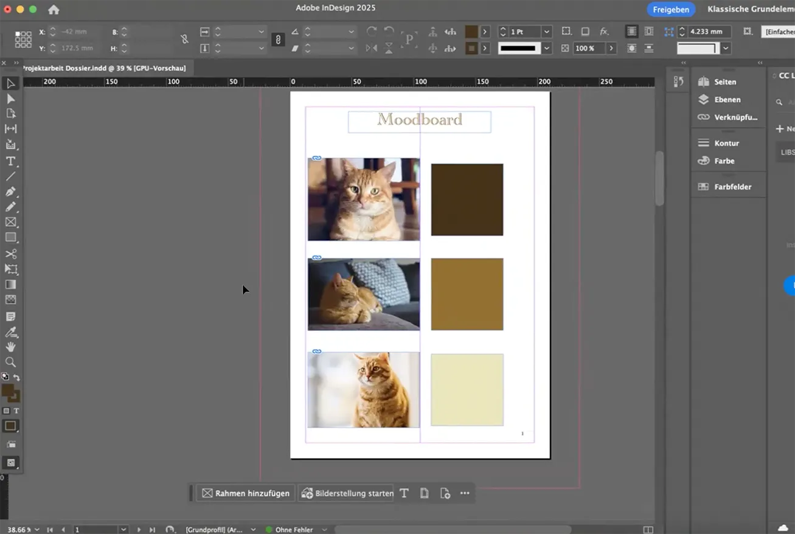Select the Type tool in toolbox
The height and width of the screenshot is (534, 795).
pyautogui.click(x=10, y=161)
